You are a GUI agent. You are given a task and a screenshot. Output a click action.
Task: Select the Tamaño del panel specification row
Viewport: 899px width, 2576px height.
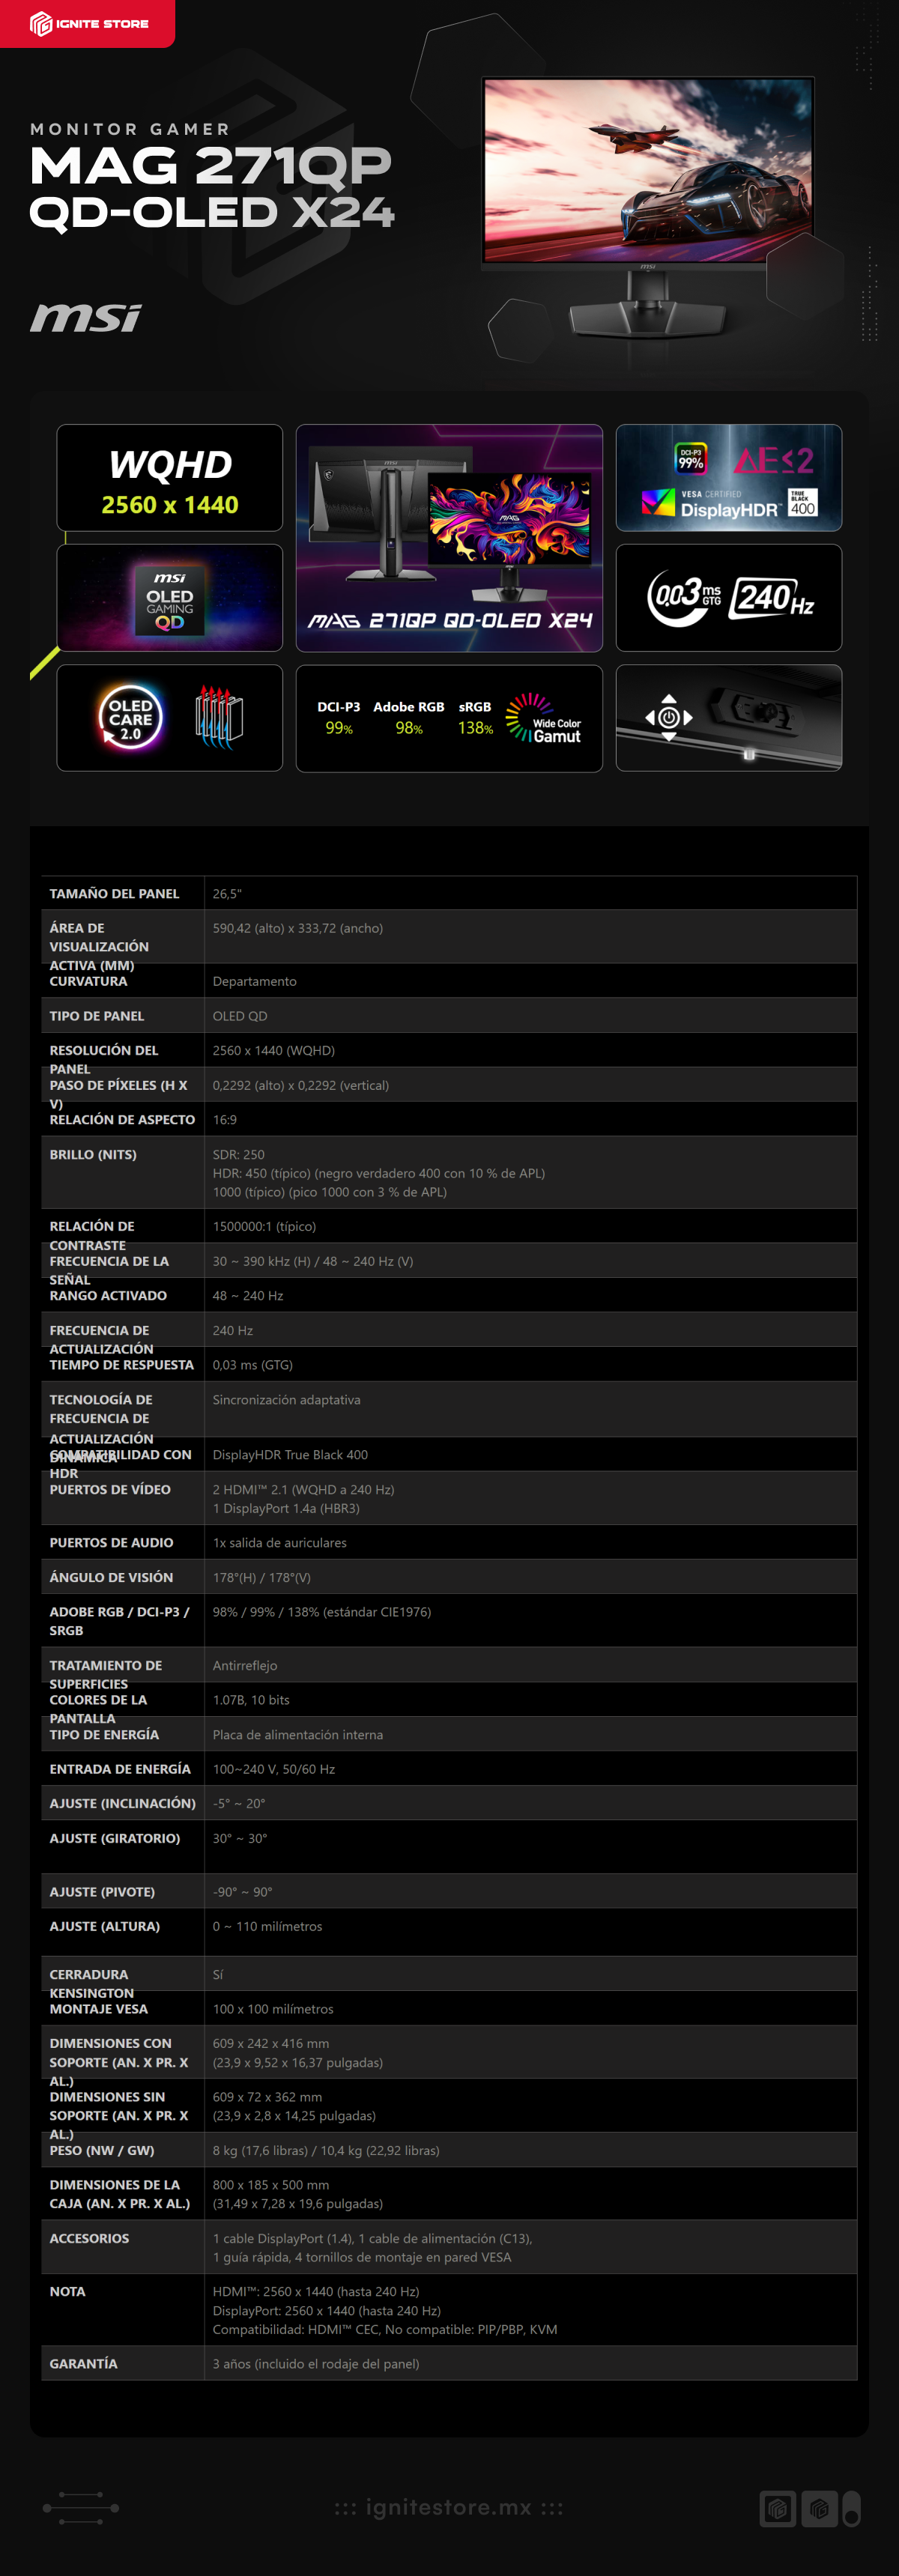coord(449,893)
